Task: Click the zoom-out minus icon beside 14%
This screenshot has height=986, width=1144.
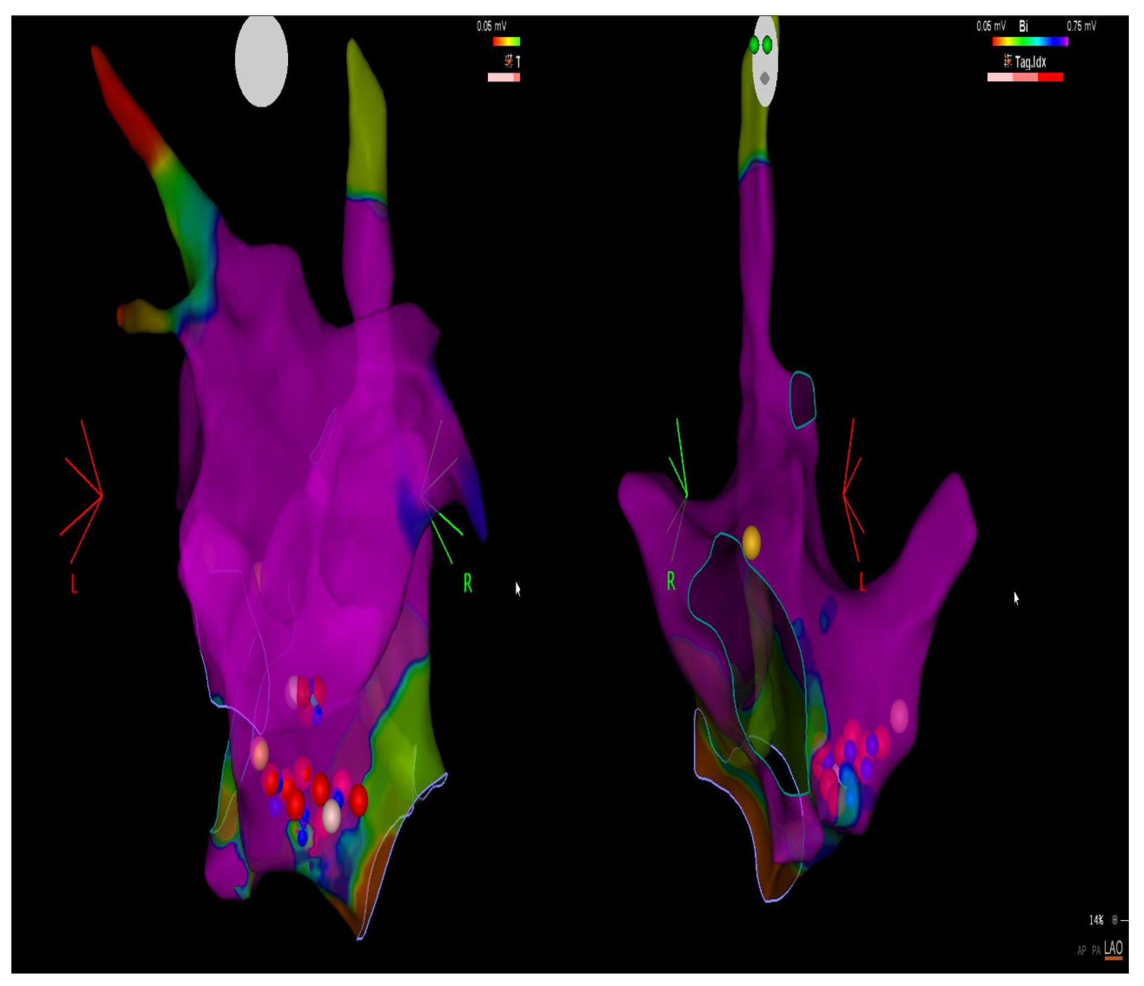Action: click(1115, 920)
